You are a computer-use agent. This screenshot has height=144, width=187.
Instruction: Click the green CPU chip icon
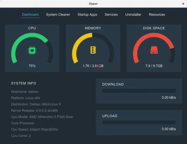[x=32, y=50]
